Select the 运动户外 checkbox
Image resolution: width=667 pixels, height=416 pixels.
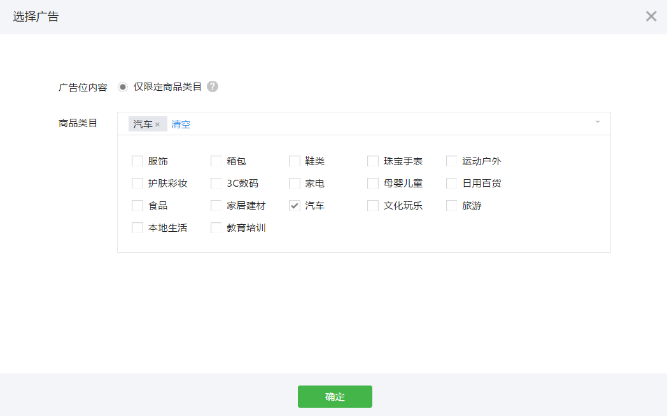coord(452,161)
